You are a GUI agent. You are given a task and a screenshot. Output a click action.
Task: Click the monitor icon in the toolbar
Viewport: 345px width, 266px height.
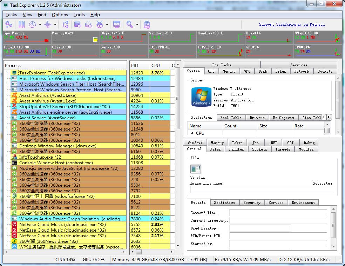tap(117, 25)
